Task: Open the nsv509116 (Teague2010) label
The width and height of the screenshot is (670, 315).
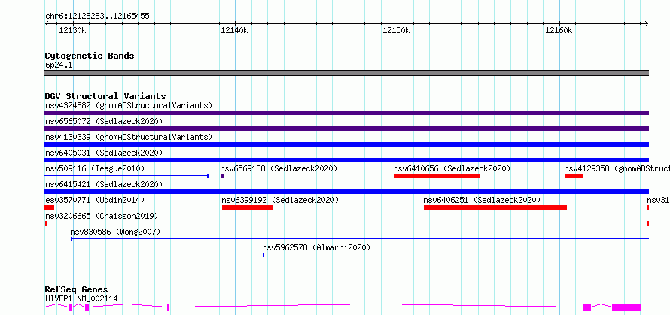Action: [x=95, y=168]
